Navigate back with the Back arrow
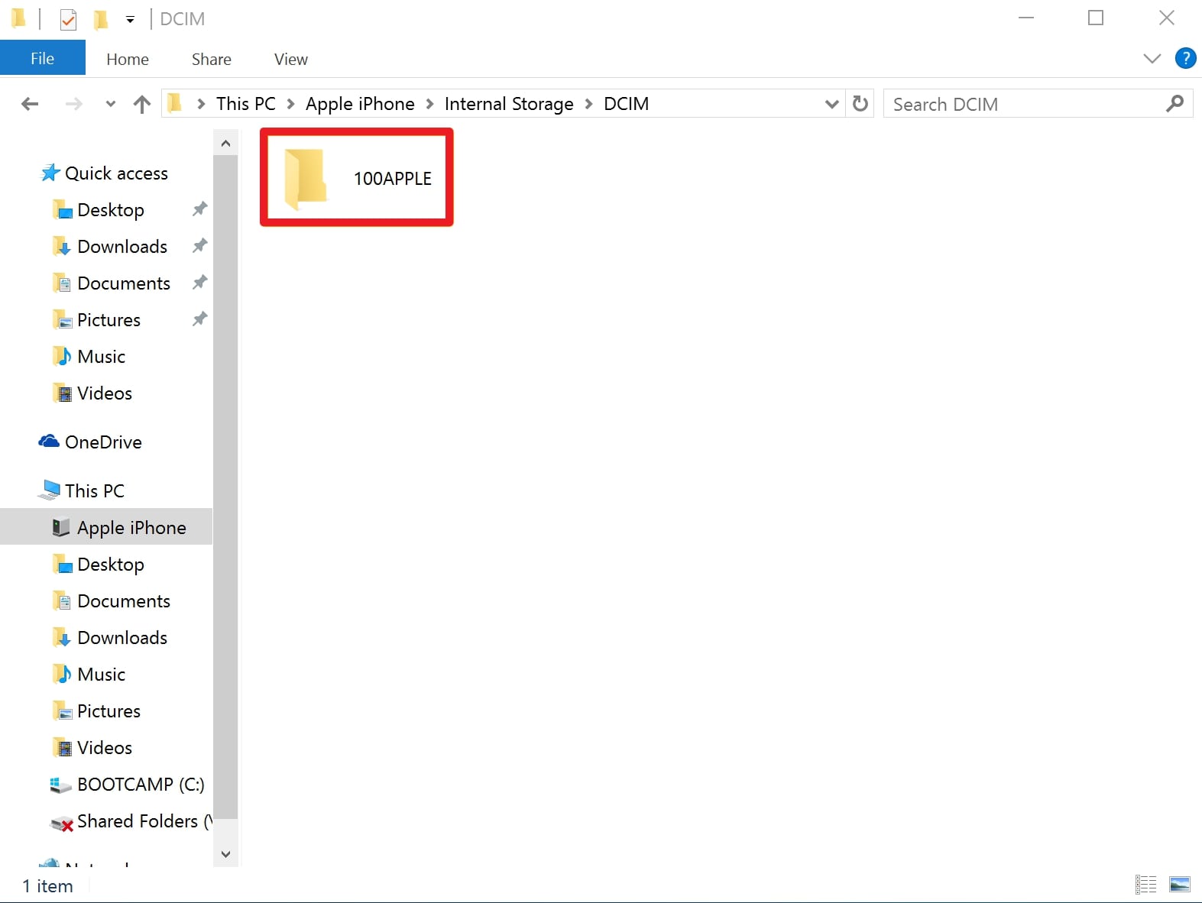The height and width of the screenshot is (903, 1202). coord(30,104)
